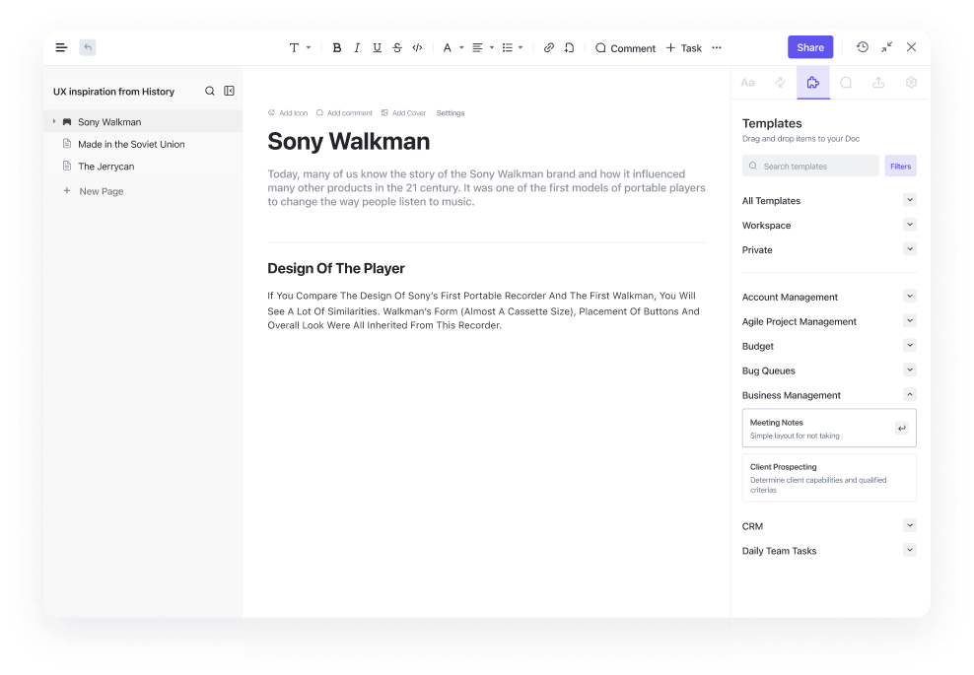This screenshot has width=974, height=675.
Task: Toggle bold formatting
Action: point(337,48)
